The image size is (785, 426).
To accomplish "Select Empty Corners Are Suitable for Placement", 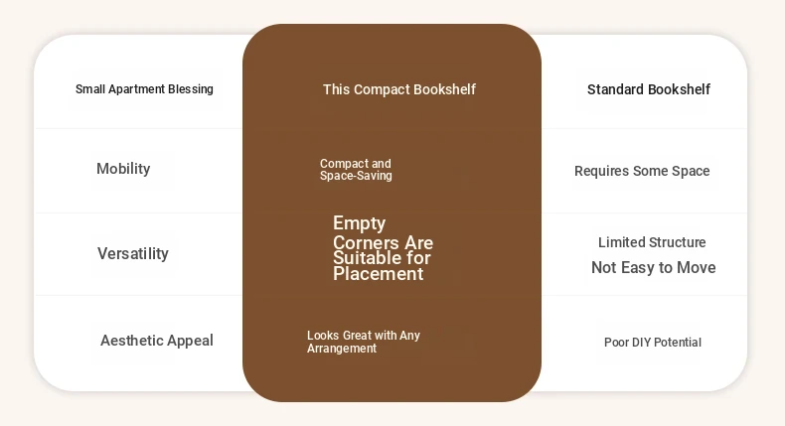I will tap(383, 248).
